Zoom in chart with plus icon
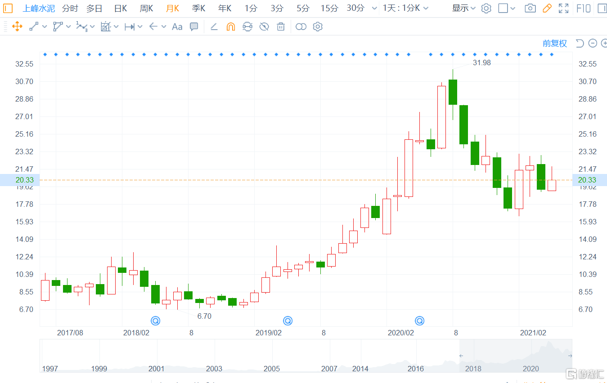Screen dimensions: 607x383 pos(604,43)
